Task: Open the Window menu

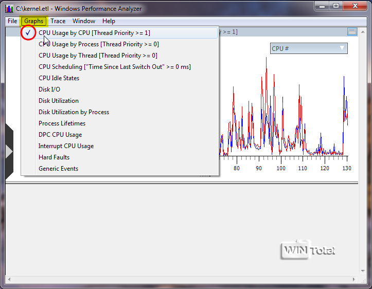Action: [84, 21]
